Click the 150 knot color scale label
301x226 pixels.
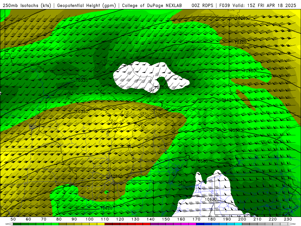(x=166, y=219)
